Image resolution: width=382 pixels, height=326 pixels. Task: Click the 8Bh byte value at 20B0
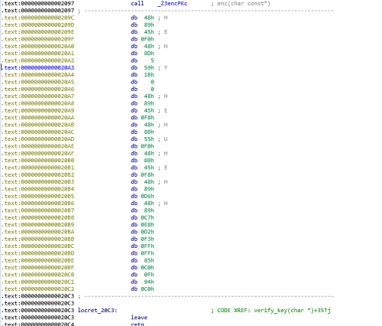pyautogui.click(x=149, y=161)
